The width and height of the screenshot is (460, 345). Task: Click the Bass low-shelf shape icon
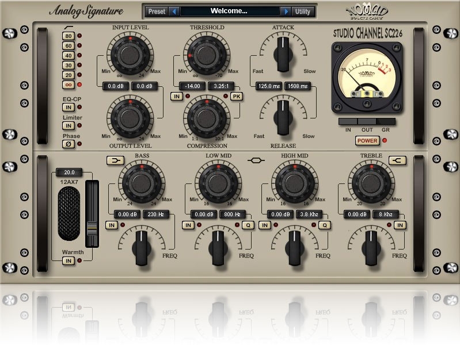(113, 160)
